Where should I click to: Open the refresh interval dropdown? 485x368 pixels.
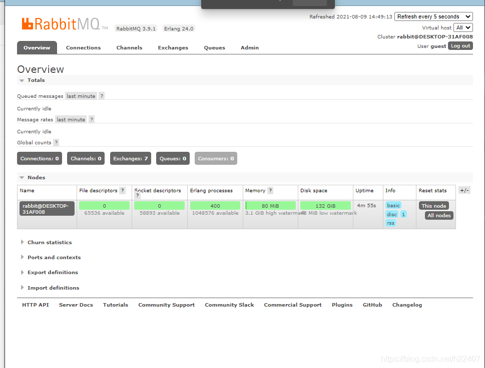[433, 16]
